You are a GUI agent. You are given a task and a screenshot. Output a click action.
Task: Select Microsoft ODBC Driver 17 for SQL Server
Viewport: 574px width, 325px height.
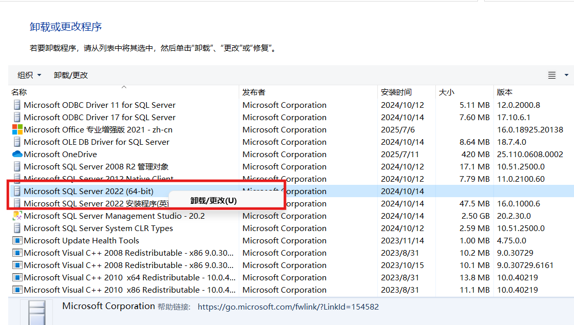pyautogui.click(x=100, y=118)
